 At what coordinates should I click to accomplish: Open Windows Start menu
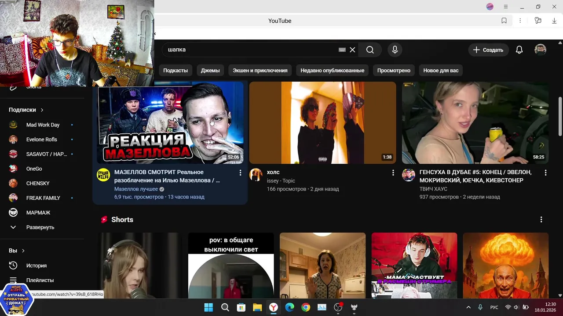pos(208,307)
